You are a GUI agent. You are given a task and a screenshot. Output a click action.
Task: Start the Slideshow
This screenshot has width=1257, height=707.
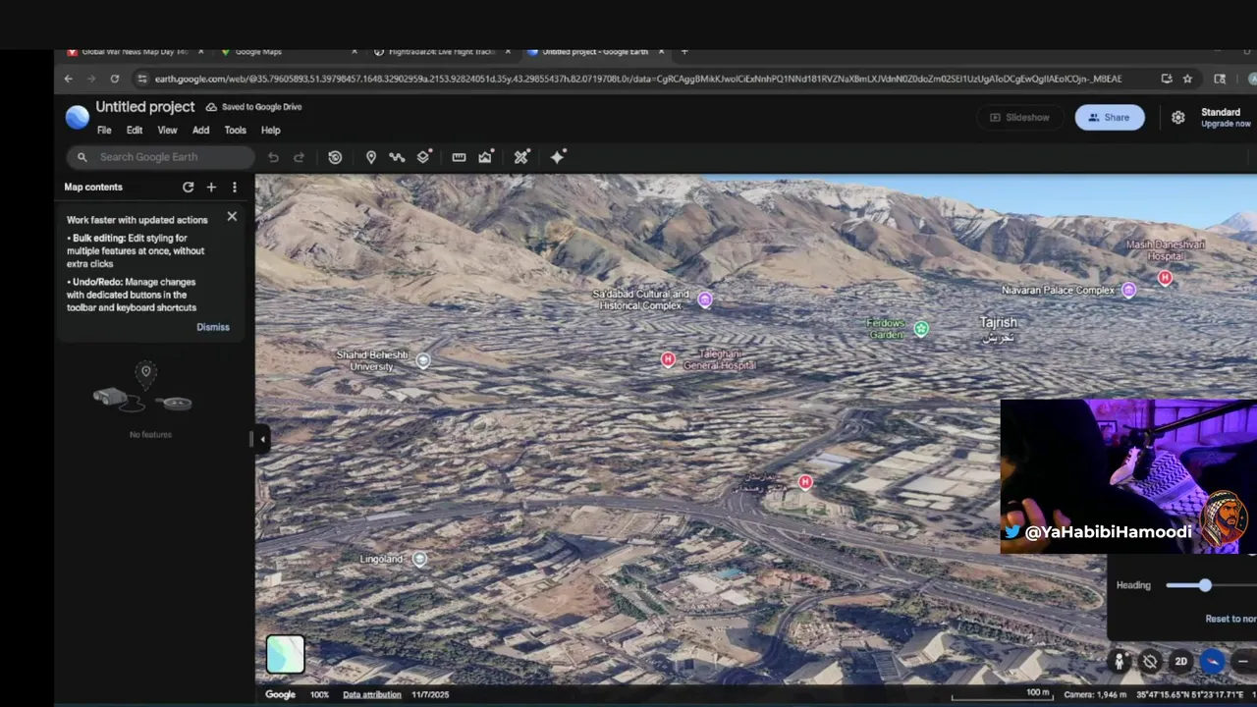[x=1019, y=117]
